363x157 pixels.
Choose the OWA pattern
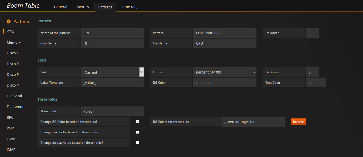(x=11, y=139)
